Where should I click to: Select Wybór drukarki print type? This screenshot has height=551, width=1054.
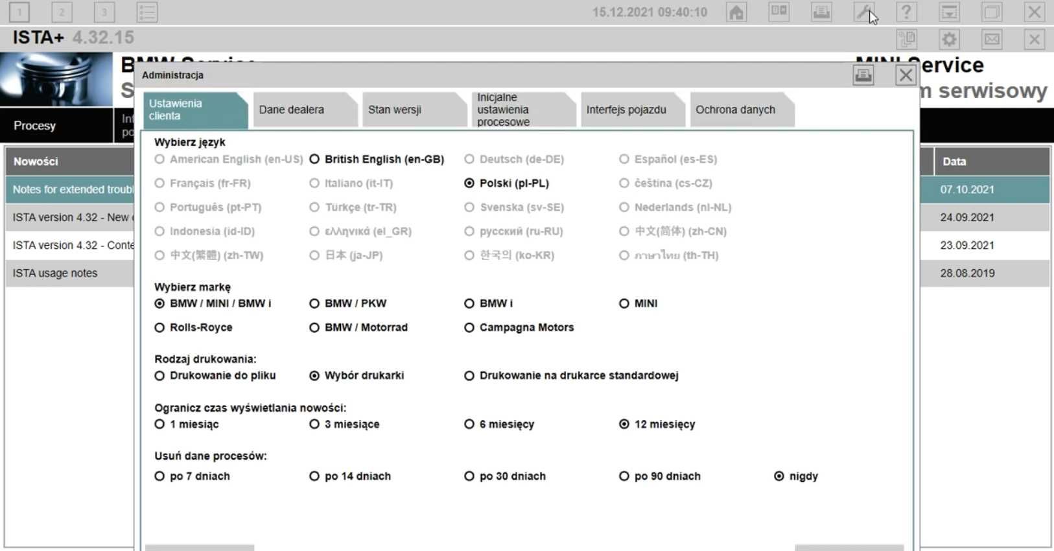357,376
